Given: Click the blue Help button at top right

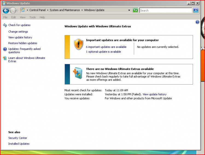Looking at the screenshot, I should [x=197, y=22].
